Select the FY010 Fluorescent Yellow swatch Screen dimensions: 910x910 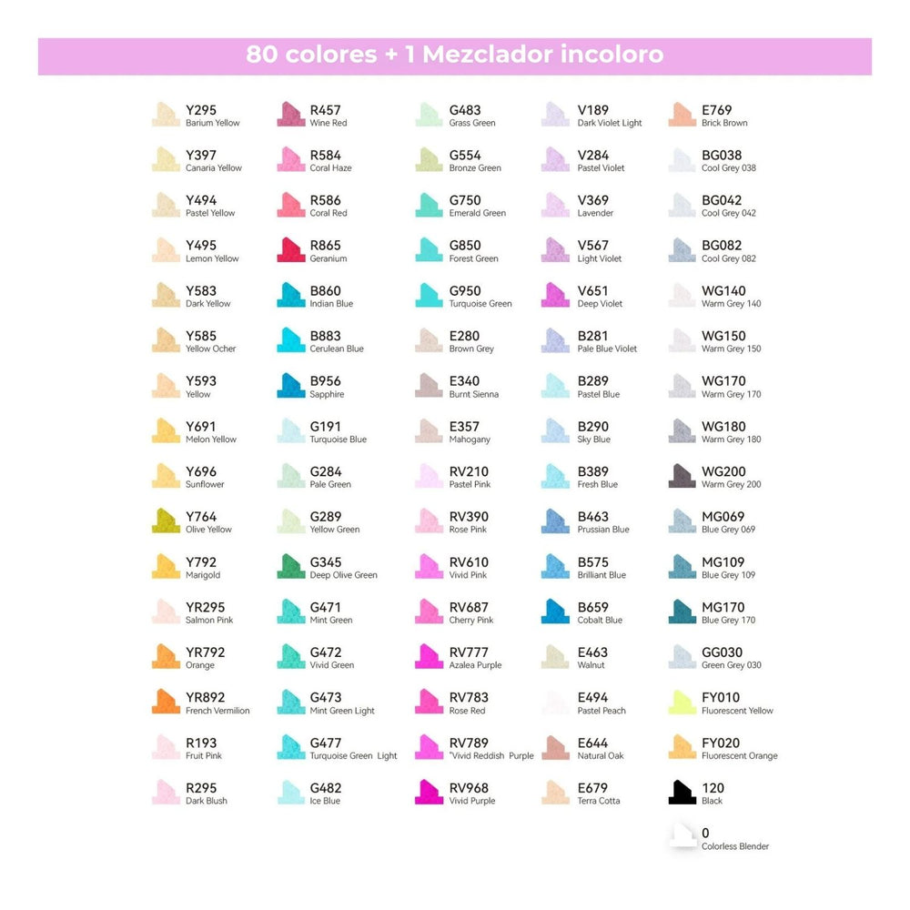682,703
